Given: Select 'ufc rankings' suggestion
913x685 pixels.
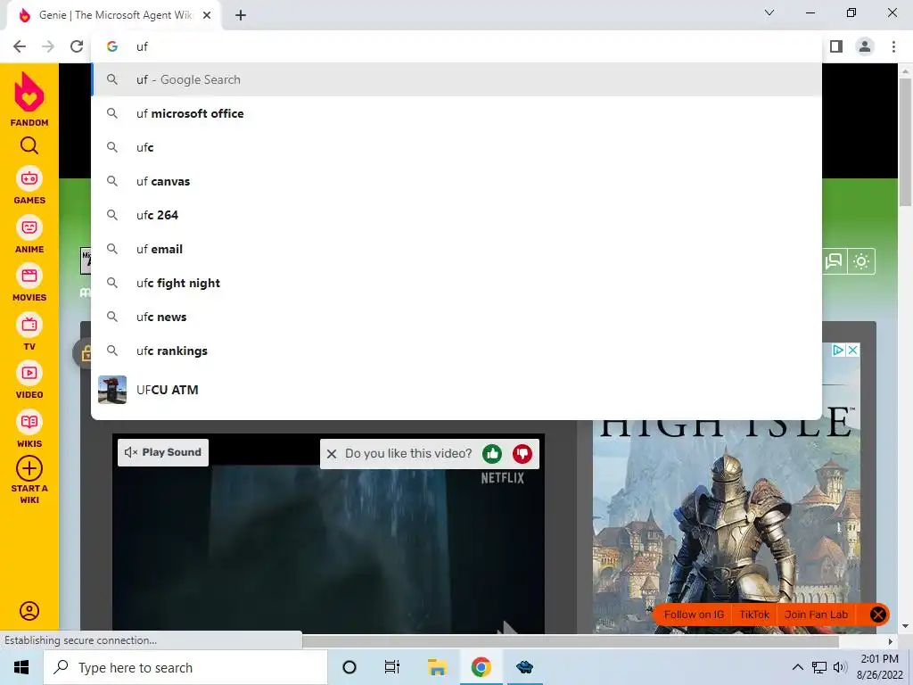Looking at the screenshot, I should (456, 351).
